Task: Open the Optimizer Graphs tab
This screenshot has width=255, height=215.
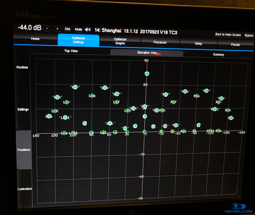Action: click(120, 41)
